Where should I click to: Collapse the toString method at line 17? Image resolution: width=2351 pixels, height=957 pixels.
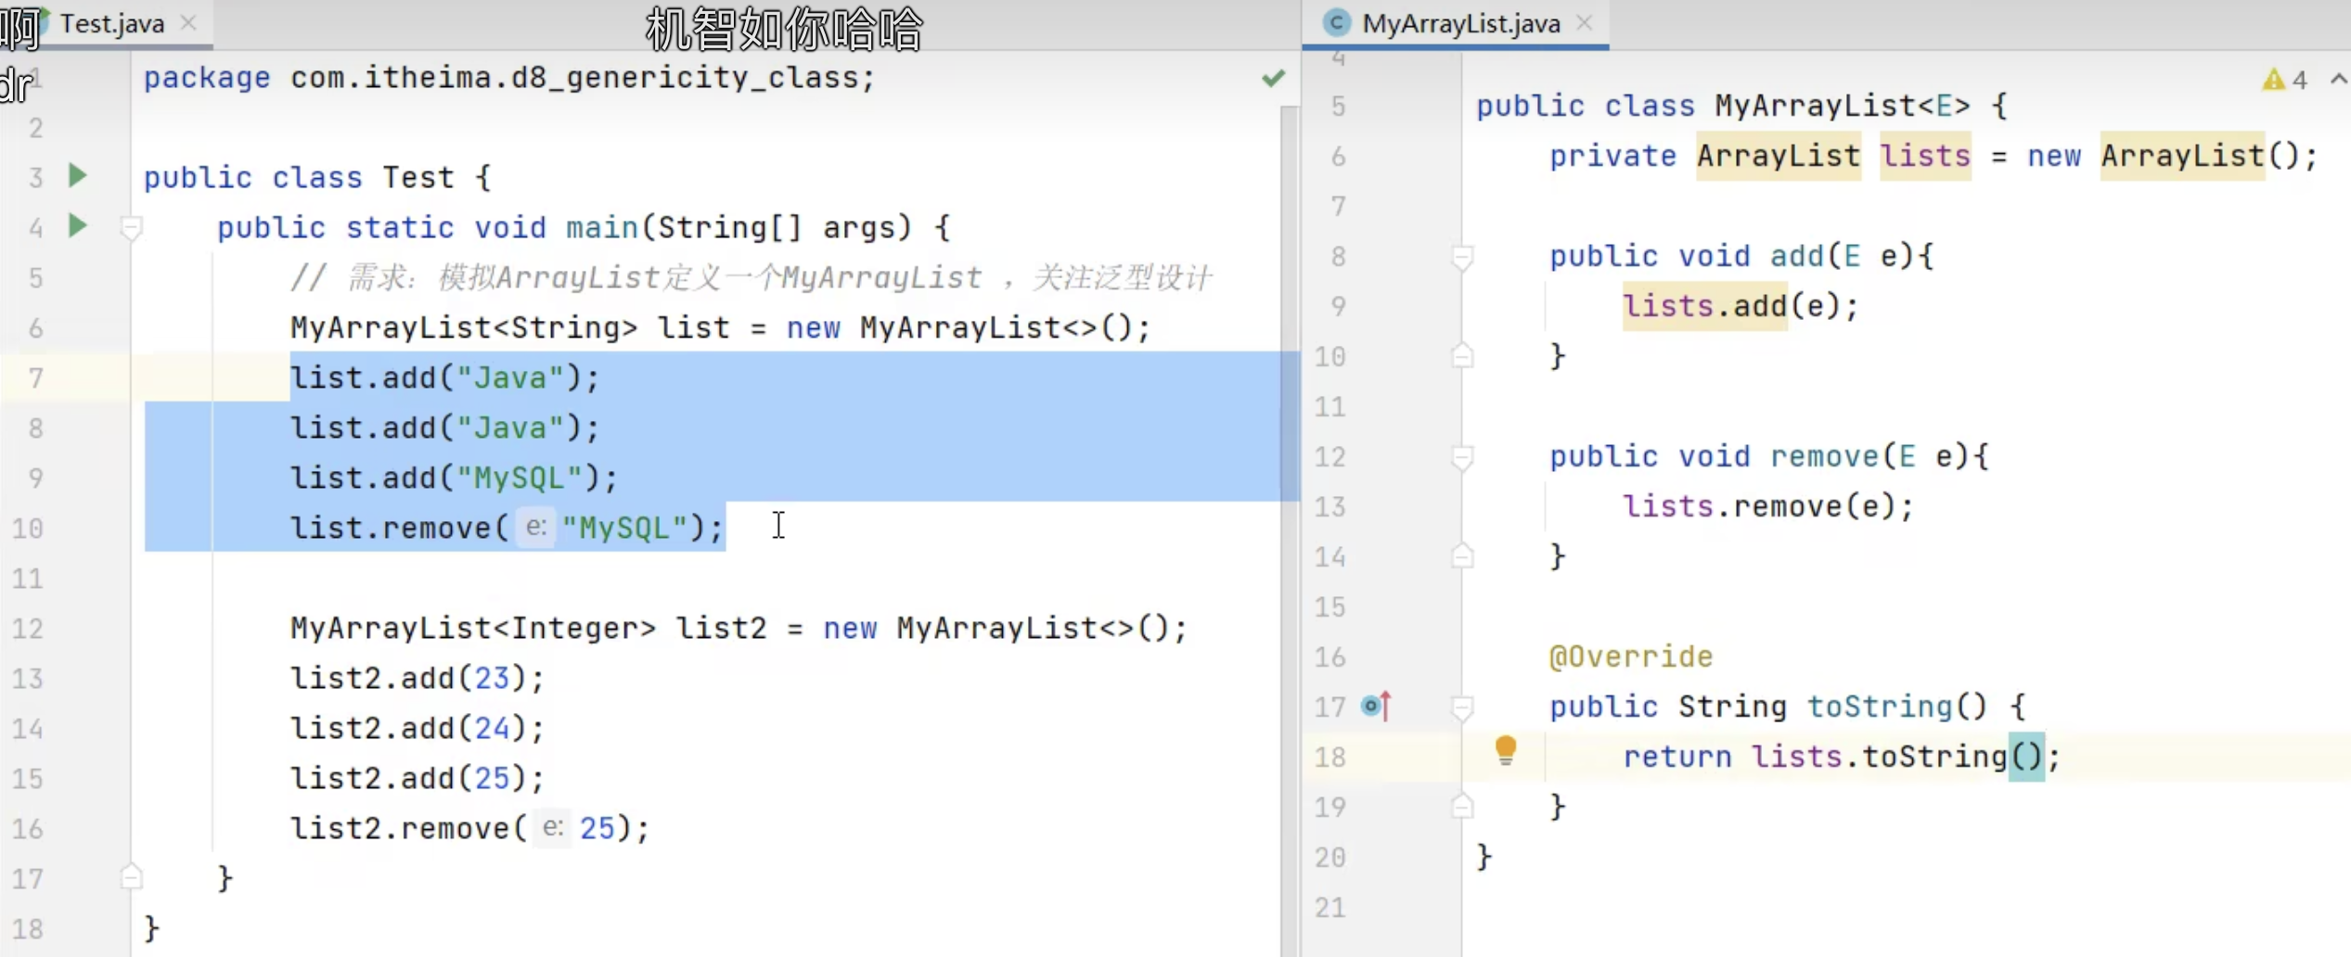1462,708
